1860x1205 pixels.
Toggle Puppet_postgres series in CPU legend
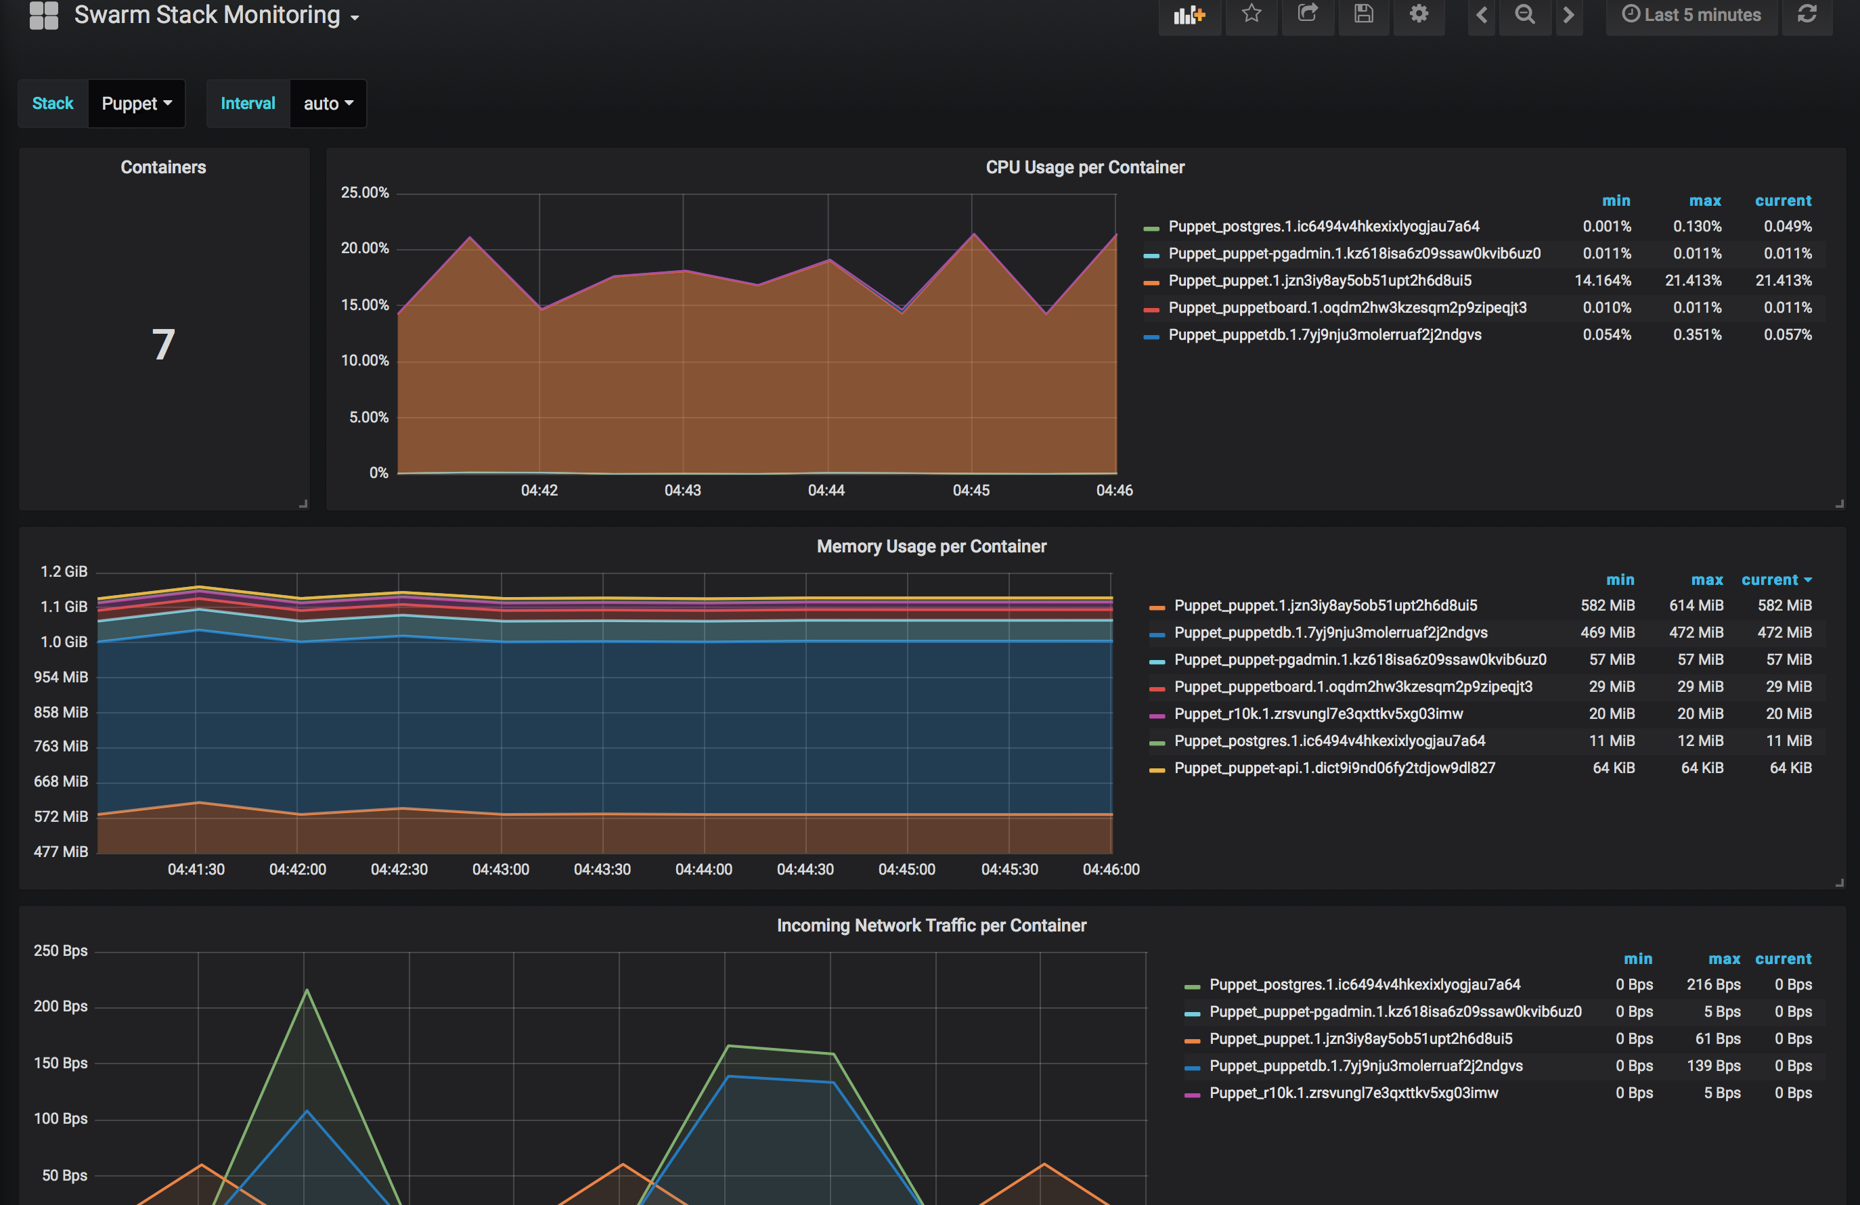[x=1323, y=227]
